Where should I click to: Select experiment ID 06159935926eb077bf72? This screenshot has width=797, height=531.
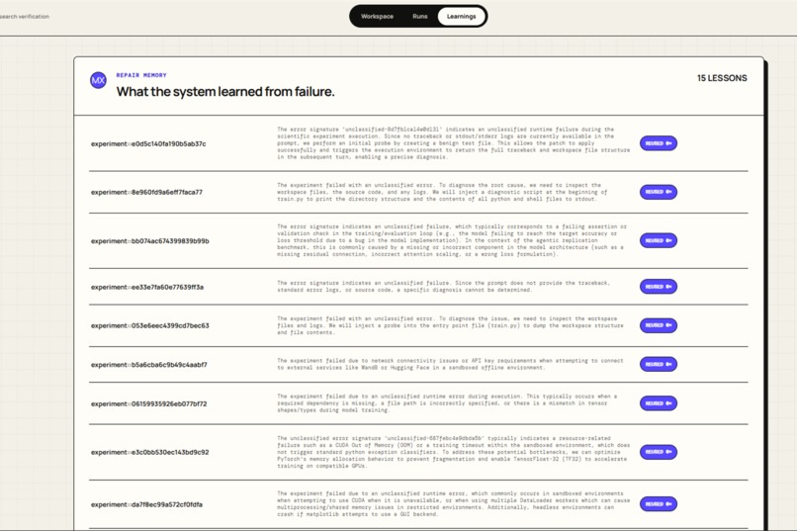tap(149, 404)
